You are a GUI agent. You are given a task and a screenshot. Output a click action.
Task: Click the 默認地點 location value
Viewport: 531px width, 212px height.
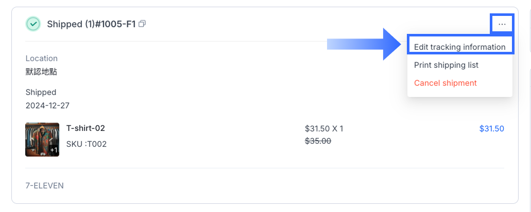tap(41, 72)
